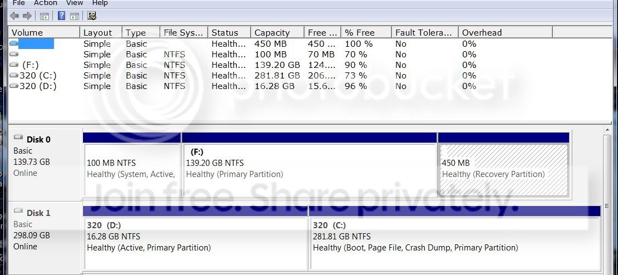Sort by the % Free column header
618x275 pixels.
point(366,33)
